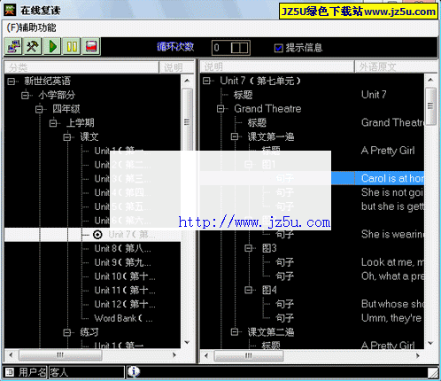Click right panel horizontal scrollbar right arrow
The image size is (441, 381).
[418, 355]
